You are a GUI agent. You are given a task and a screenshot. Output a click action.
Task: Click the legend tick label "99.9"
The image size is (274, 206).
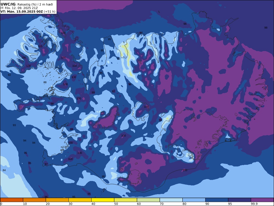coord(254,204)
